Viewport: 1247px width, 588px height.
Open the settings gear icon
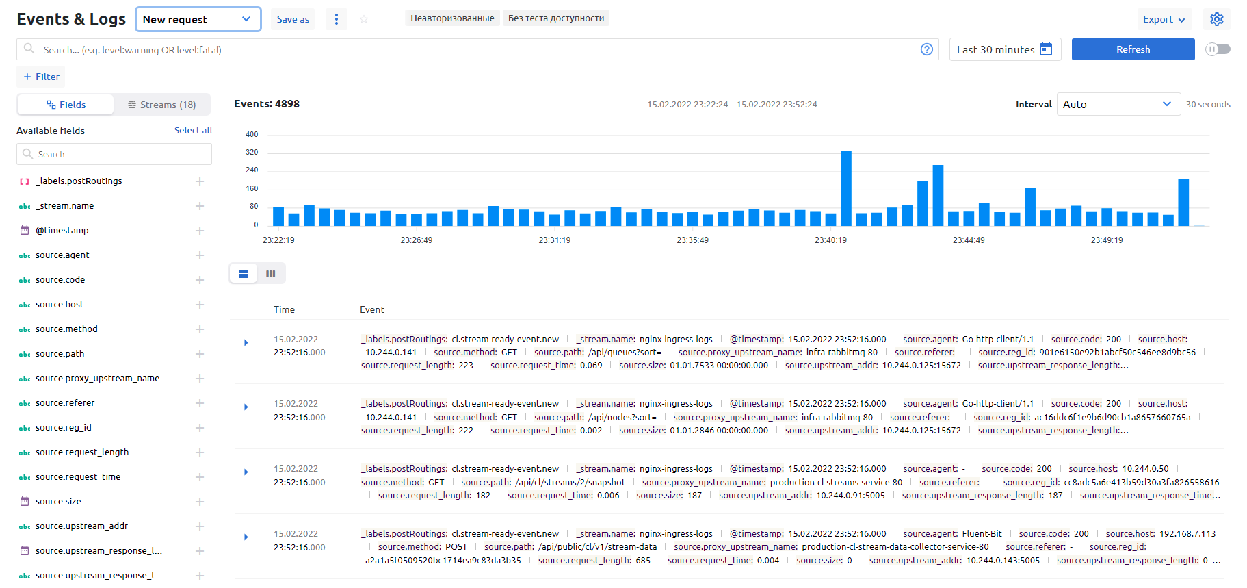click(x=1216, y=19)
